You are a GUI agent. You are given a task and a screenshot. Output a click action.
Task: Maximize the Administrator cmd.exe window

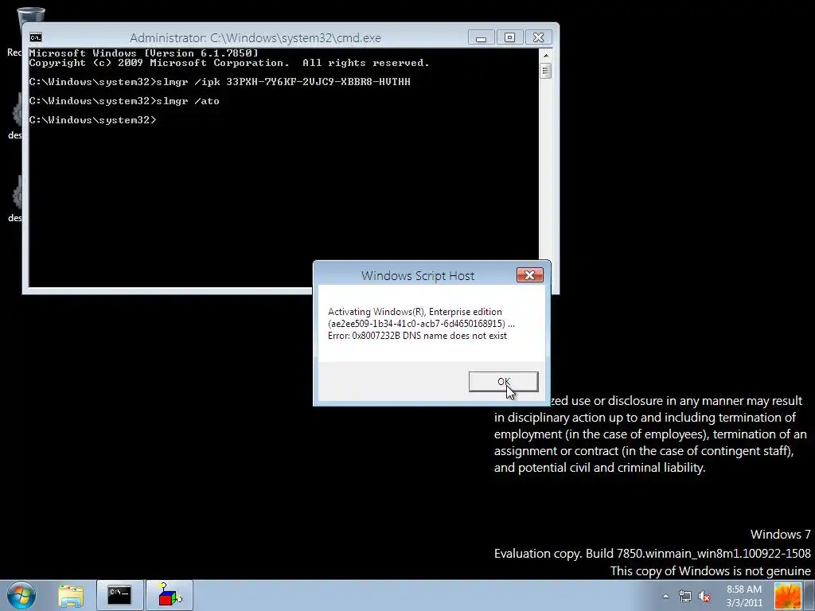(x=509, y=37)
